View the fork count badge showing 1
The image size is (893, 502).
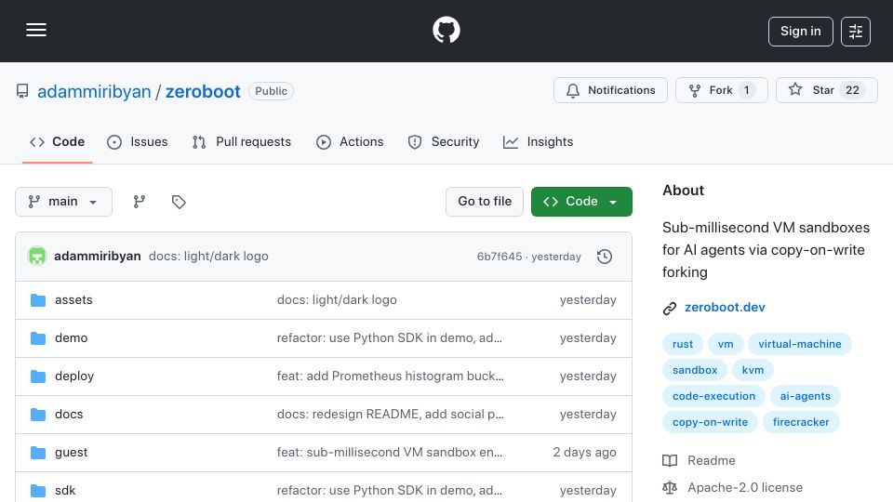click(x=747, y=90)
